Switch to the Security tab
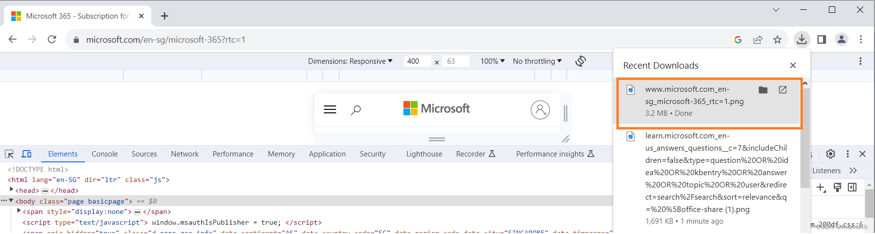The width and height of the screenshot is (875, 234). (372, 154)
